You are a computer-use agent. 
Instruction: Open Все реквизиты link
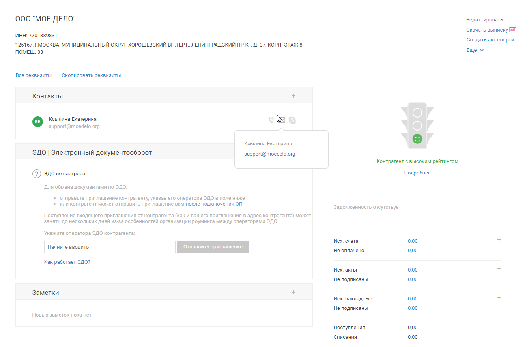point(34,75)
